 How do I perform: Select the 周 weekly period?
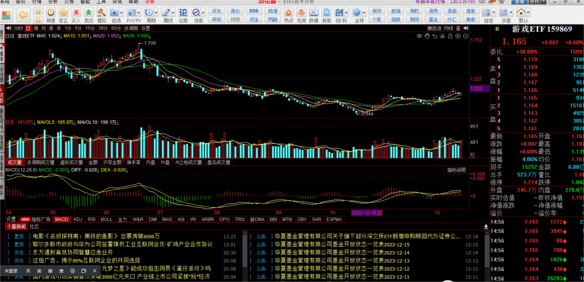[x=36, y=28]
